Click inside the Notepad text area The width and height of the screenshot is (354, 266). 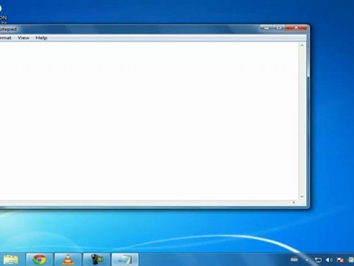click(x=149, y=121)
